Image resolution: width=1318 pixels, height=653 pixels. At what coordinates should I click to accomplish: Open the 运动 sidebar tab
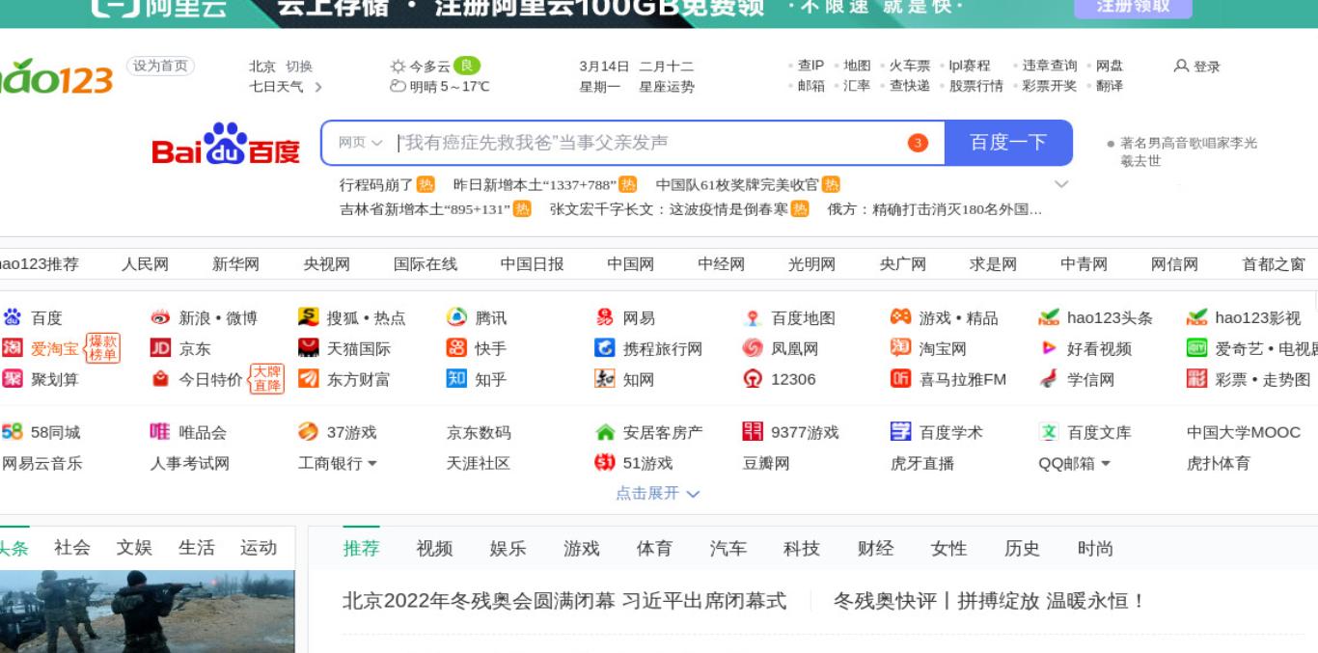click(259, 548)
